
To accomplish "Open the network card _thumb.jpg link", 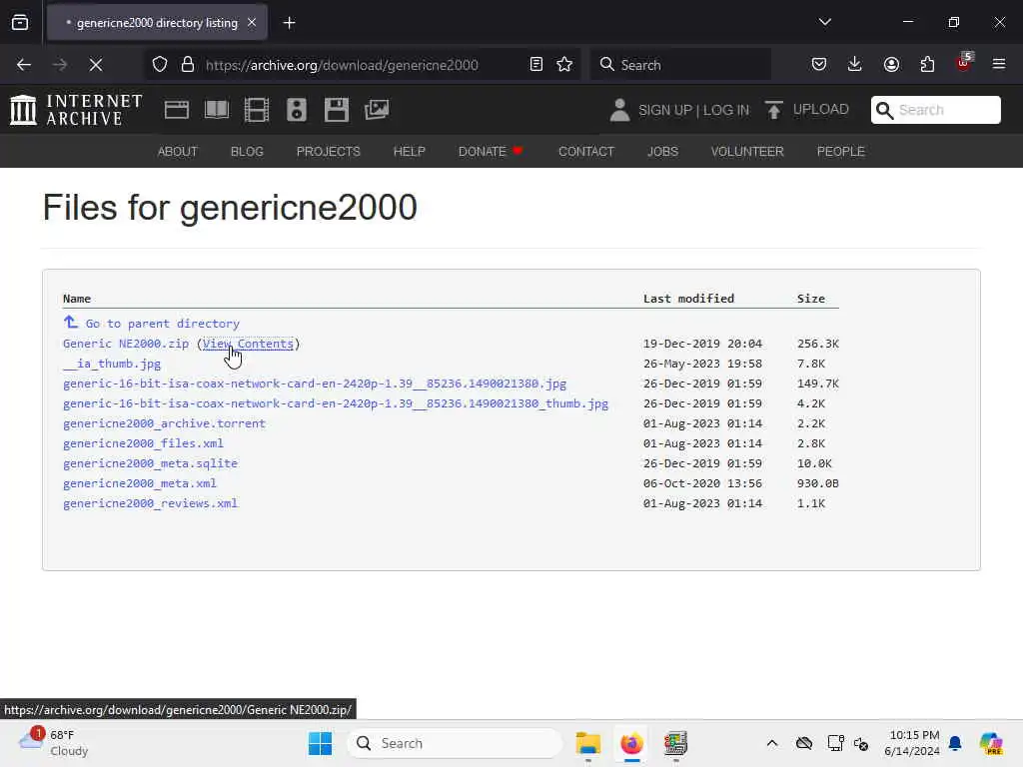I will coord(336,403).
